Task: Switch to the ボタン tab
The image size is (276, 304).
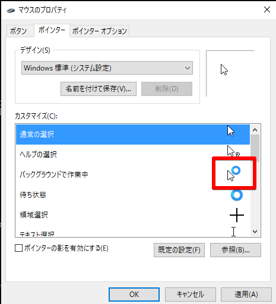Action: tap(18, 31)
